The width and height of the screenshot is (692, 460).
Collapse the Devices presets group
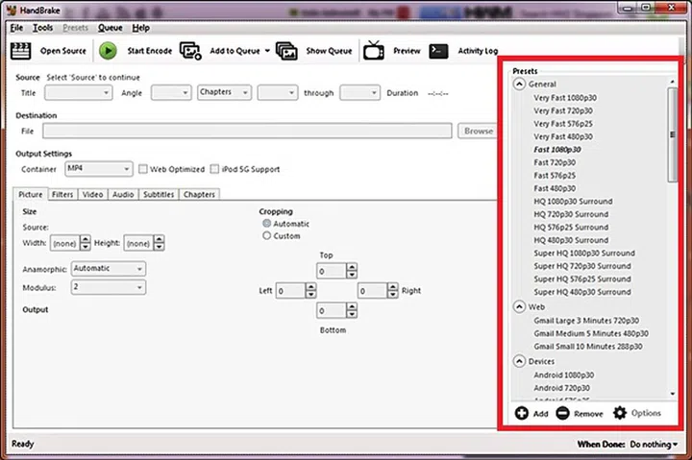tap(519, 361)
